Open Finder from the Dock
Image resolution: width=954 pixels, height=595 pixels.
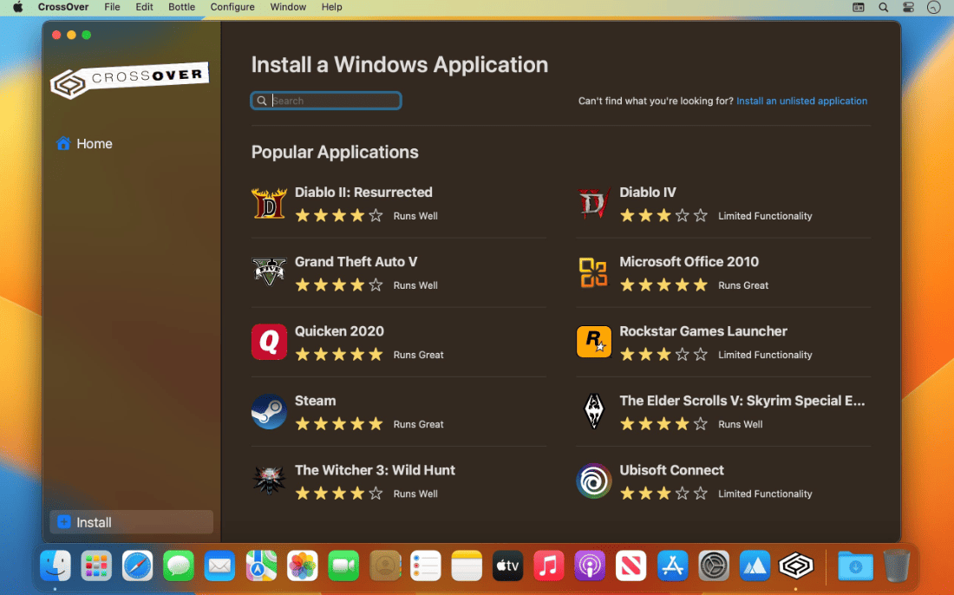pyautogui.click(x=56, y=566)
